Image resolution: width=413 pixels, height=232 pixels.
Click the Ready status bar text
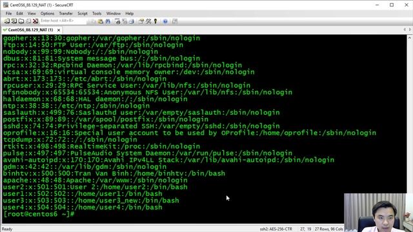point(7,229)
